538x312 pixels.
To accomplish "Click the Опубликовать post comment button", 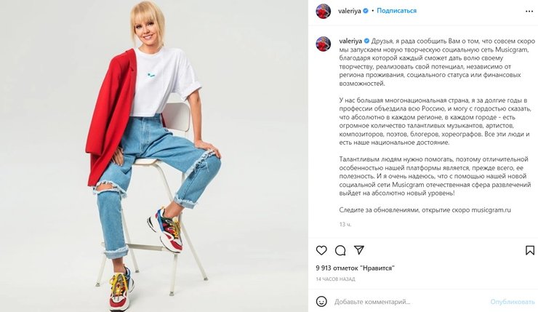I will pyautogui.click(x=513, y=302).
